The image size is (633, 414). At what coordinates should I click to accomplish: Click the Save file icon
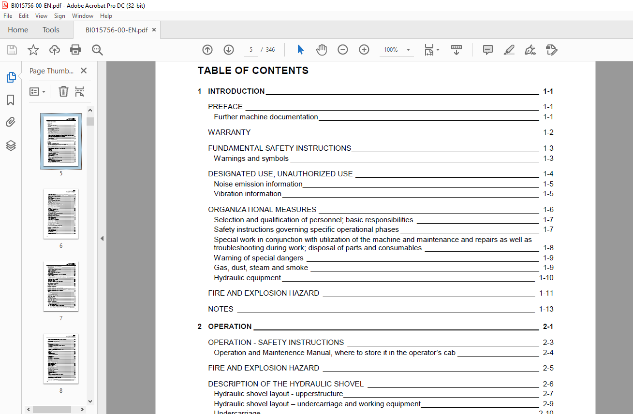[12, 50]
